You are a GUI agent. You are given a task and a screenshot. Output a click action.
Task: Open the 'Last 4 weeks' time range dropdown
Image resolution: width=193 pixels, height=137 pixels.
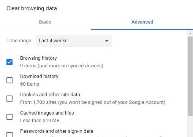click(x=74, y=41)
